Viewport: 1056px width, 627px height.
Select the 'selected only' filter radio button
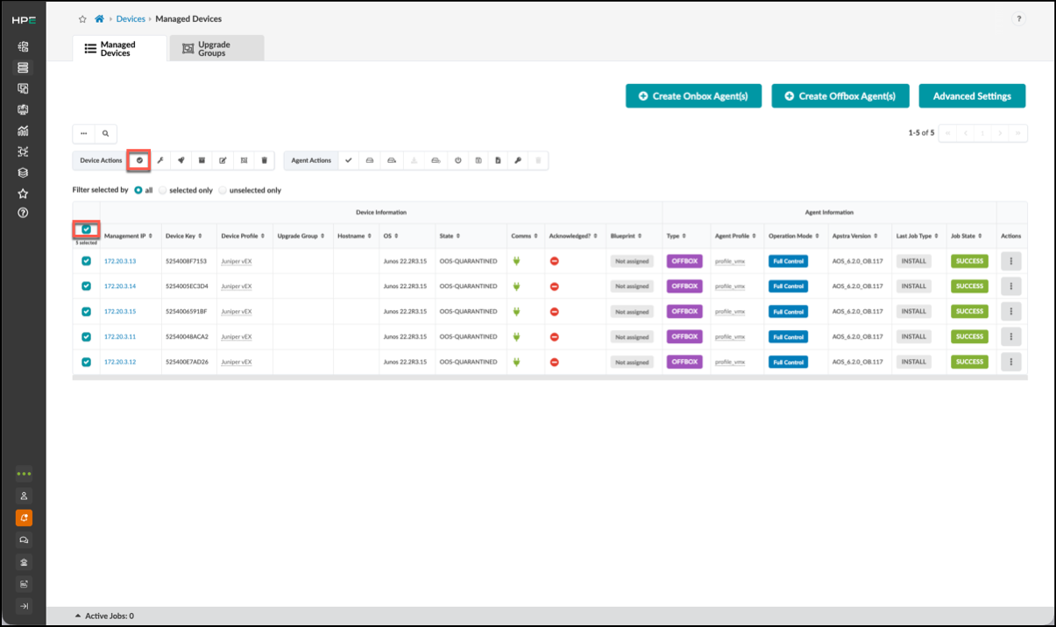pyautogui.click(x=162, y=190)
